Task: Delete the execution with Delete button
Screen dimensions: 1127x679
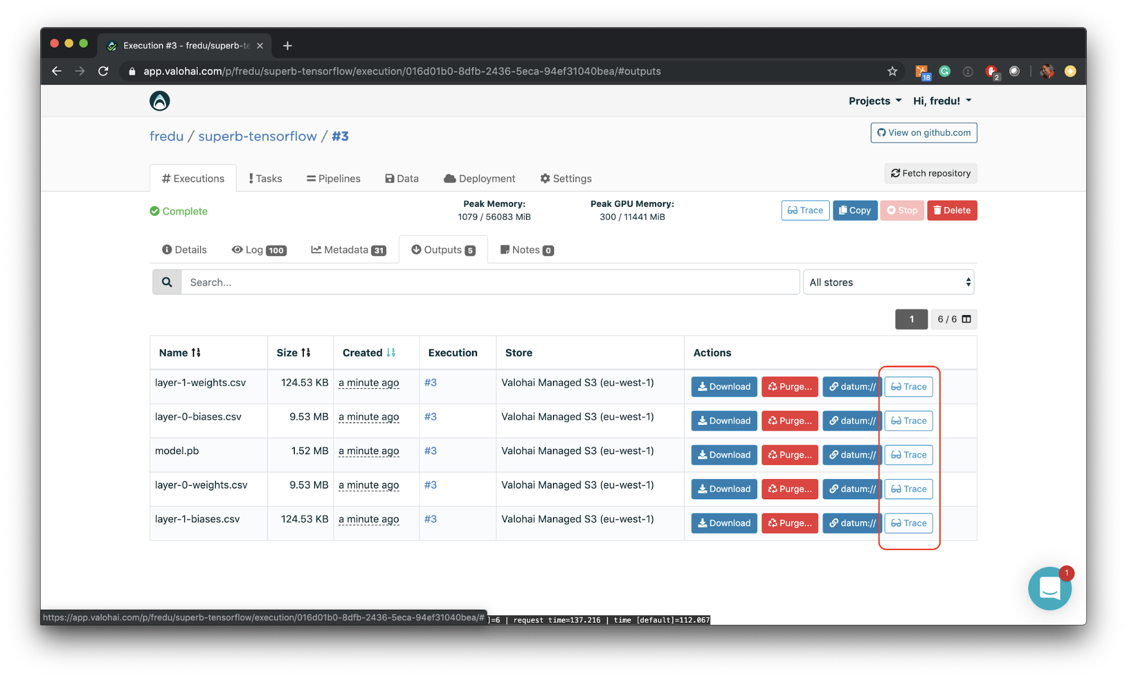Action: (x=952, y=210)
